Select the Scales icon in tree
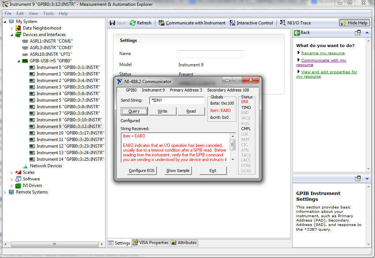Screen dimensions: 375x258 (18, 172)
